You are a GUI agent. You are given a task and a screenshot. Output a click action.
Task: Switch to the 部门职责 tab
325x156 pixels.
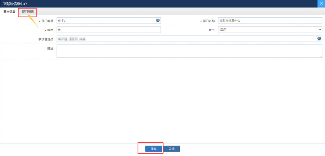click(28, 12)
